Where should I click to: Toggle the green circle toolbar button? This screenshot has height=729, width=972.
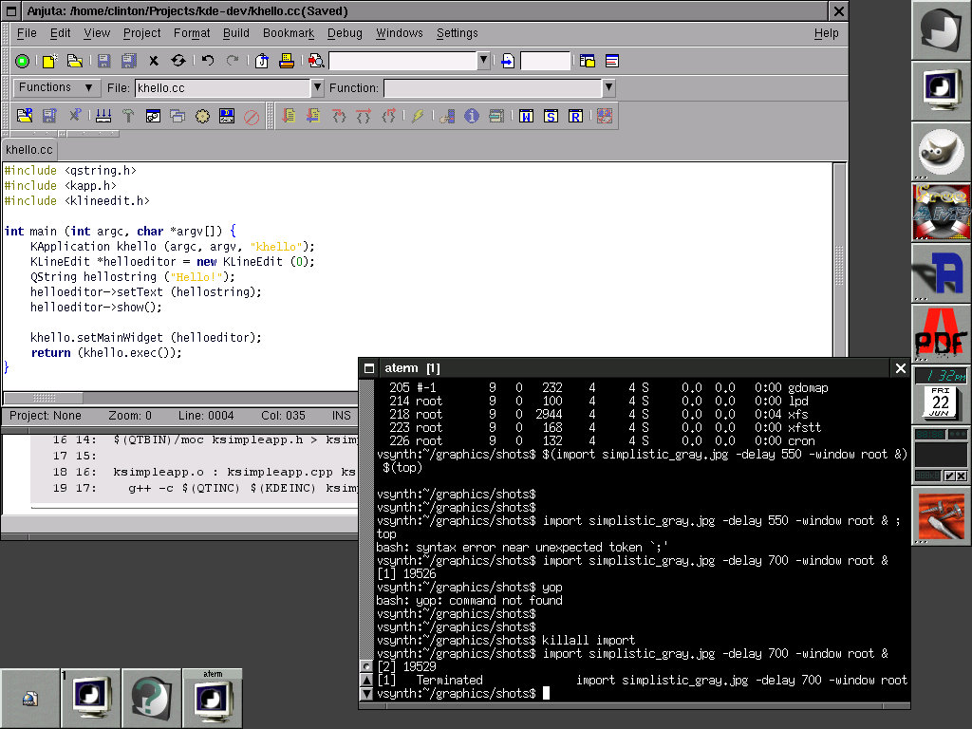[x=22, y=61]
